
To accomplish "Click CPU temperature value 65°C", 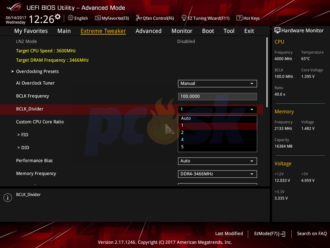I will click(306, 59).
